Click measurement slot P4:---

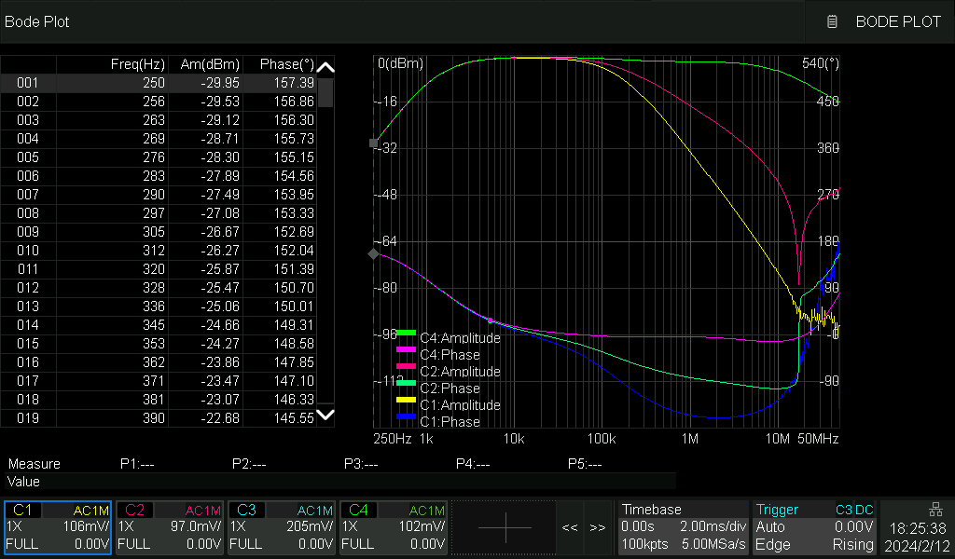(x=473, y=464)
